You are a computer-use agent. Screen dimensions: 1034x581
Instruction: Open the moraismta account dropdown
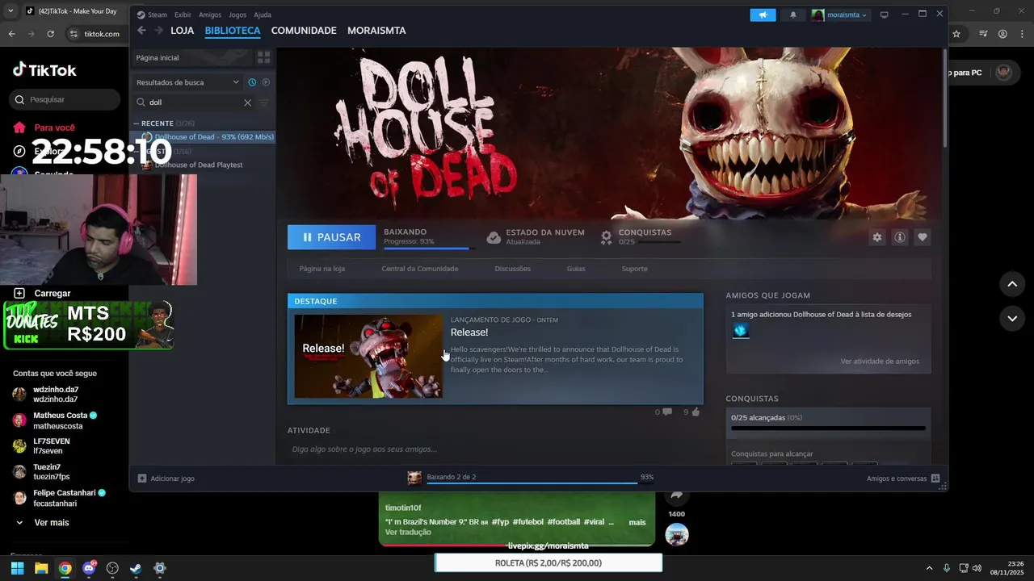coord(840,15)
